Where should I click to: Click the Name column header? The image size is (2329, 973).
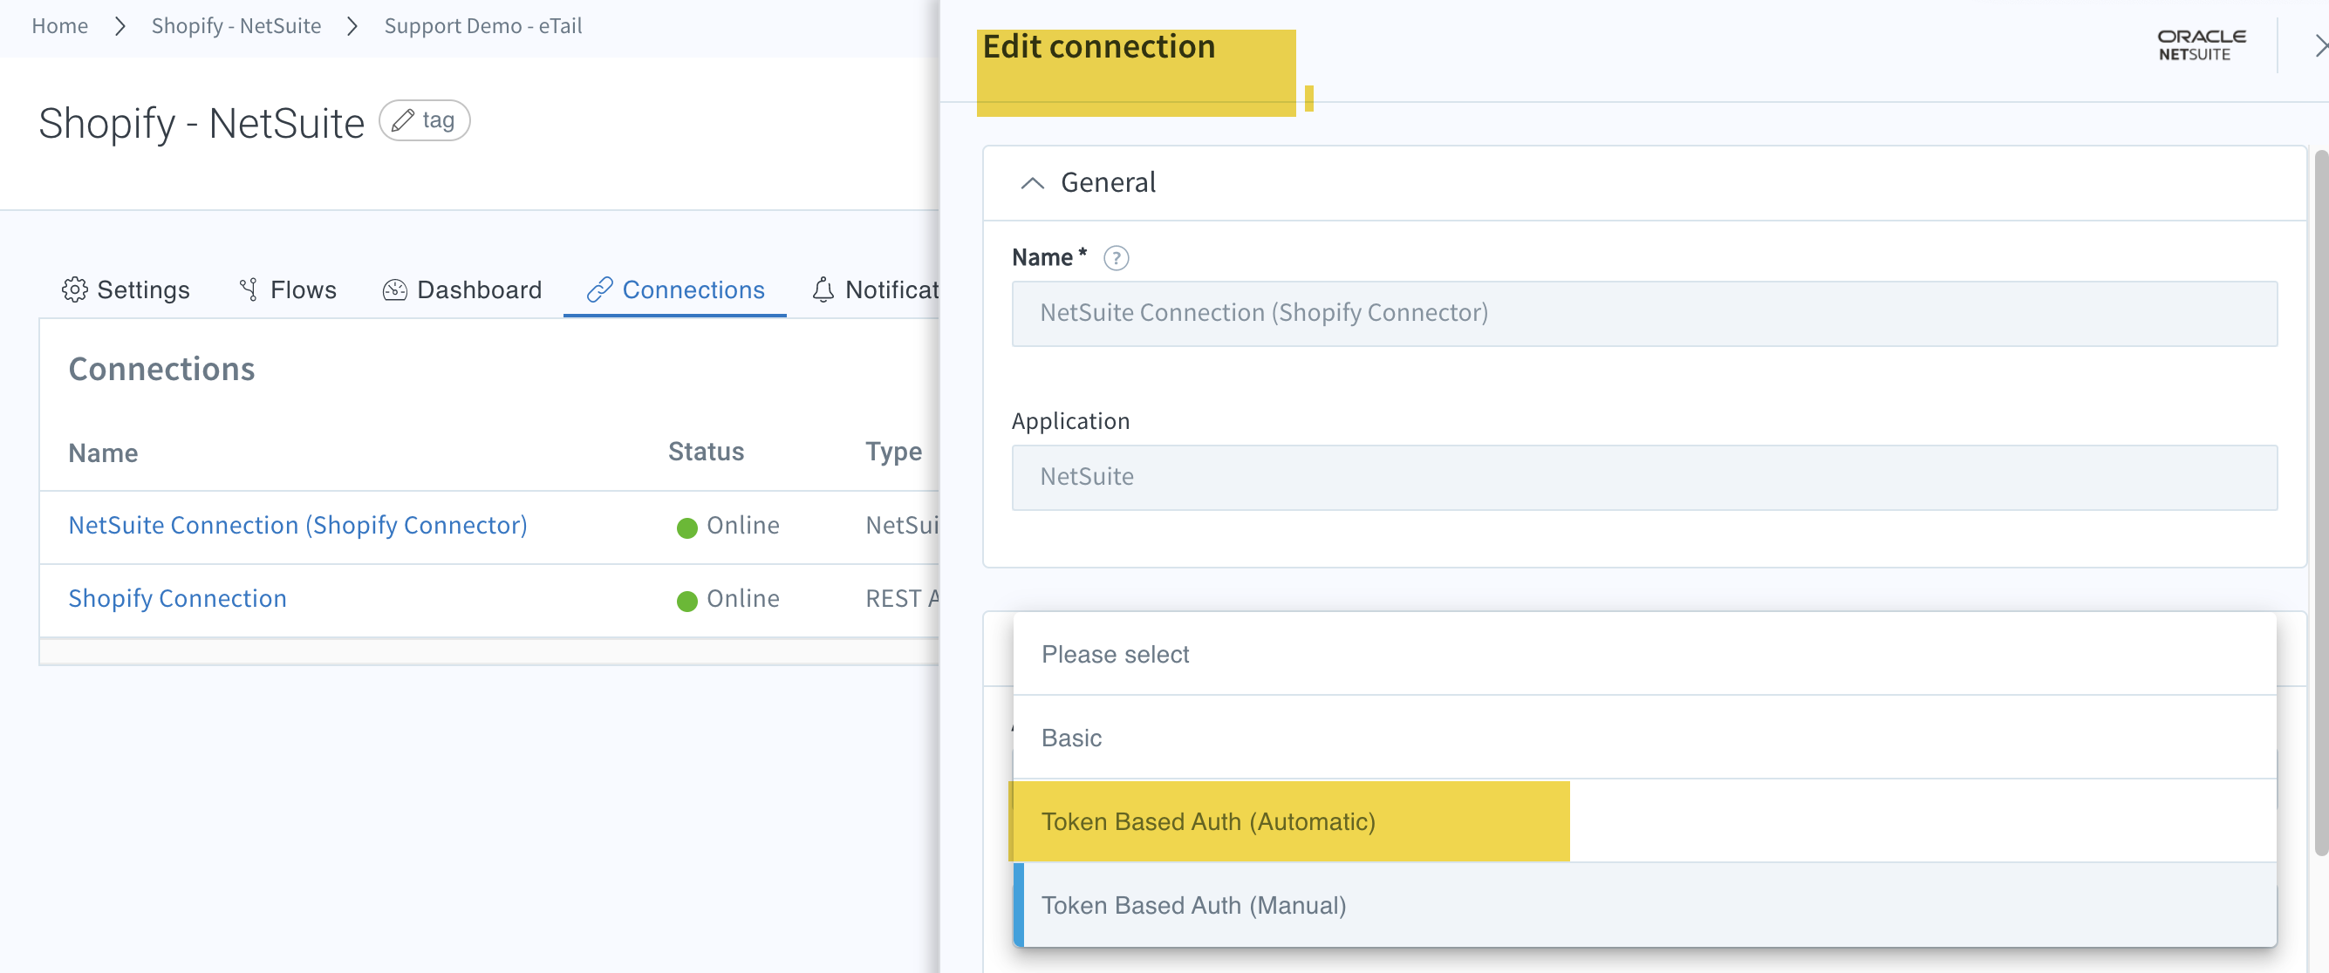coord(103,452)
